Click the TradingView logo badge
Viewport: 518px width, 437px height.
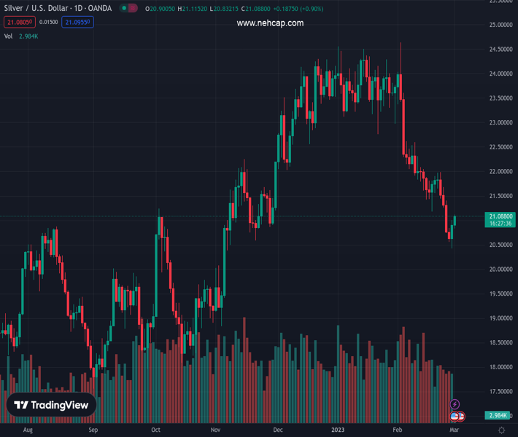click(x=51, y=406)
